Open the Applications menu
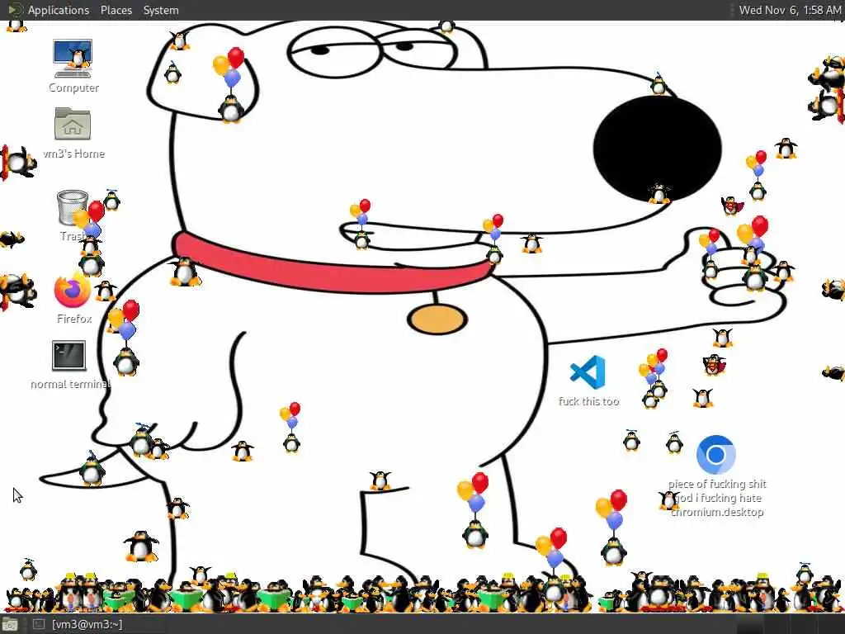The width and height of the screenshot is (845, 634). coord(59,10)
